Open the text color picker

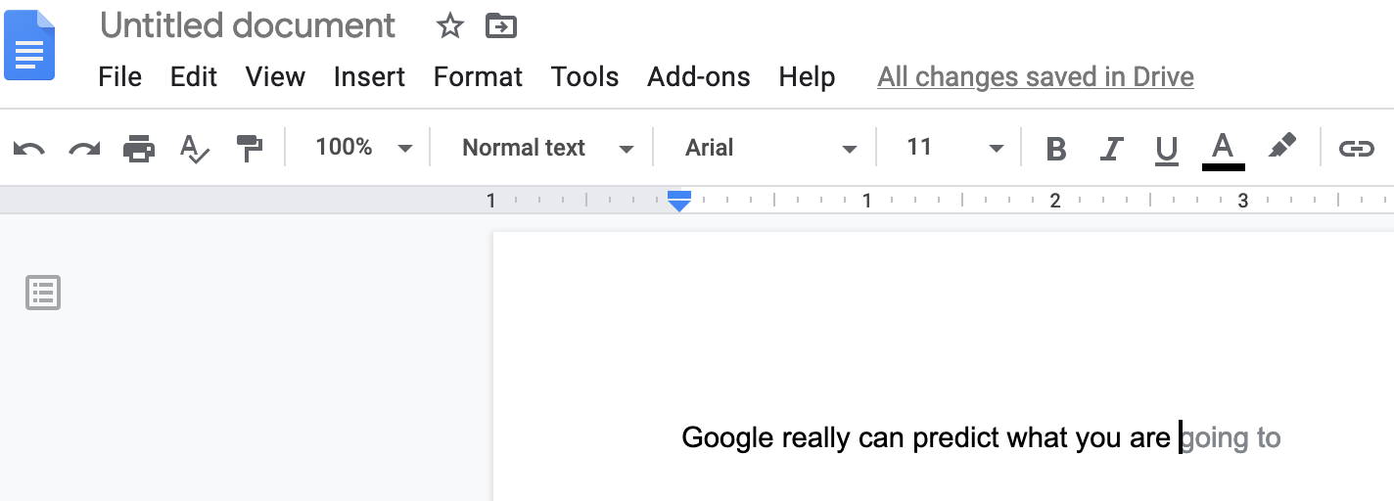coord(1223,149)
